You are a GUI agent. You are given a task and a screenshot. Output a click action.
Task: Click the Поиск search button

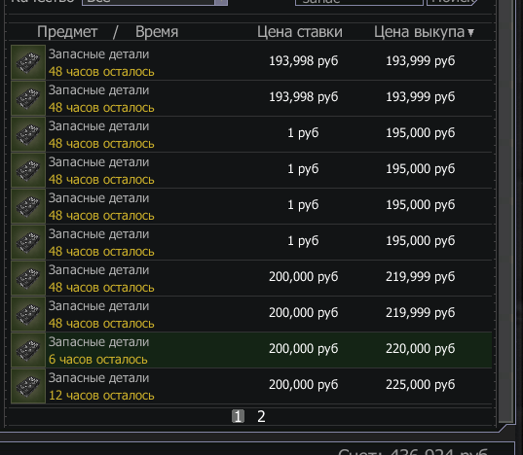(x=452, y=2)
